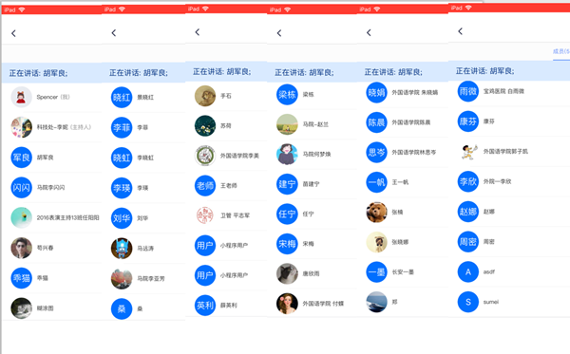
Task: Select the 闪闪 avatar circle
Action: pyautogui.click(x=22, y=187)
